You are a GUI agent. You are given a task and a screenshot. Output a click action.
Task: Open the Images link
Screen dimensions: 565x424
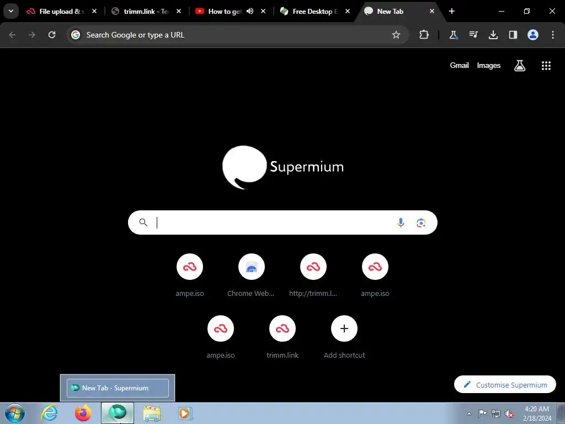coord(489,65)
